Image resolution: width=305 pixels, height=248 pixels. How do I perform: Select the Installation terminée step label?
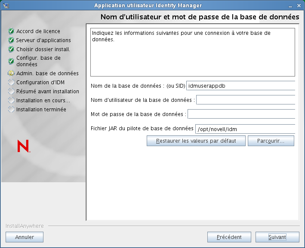click(41, 110)
